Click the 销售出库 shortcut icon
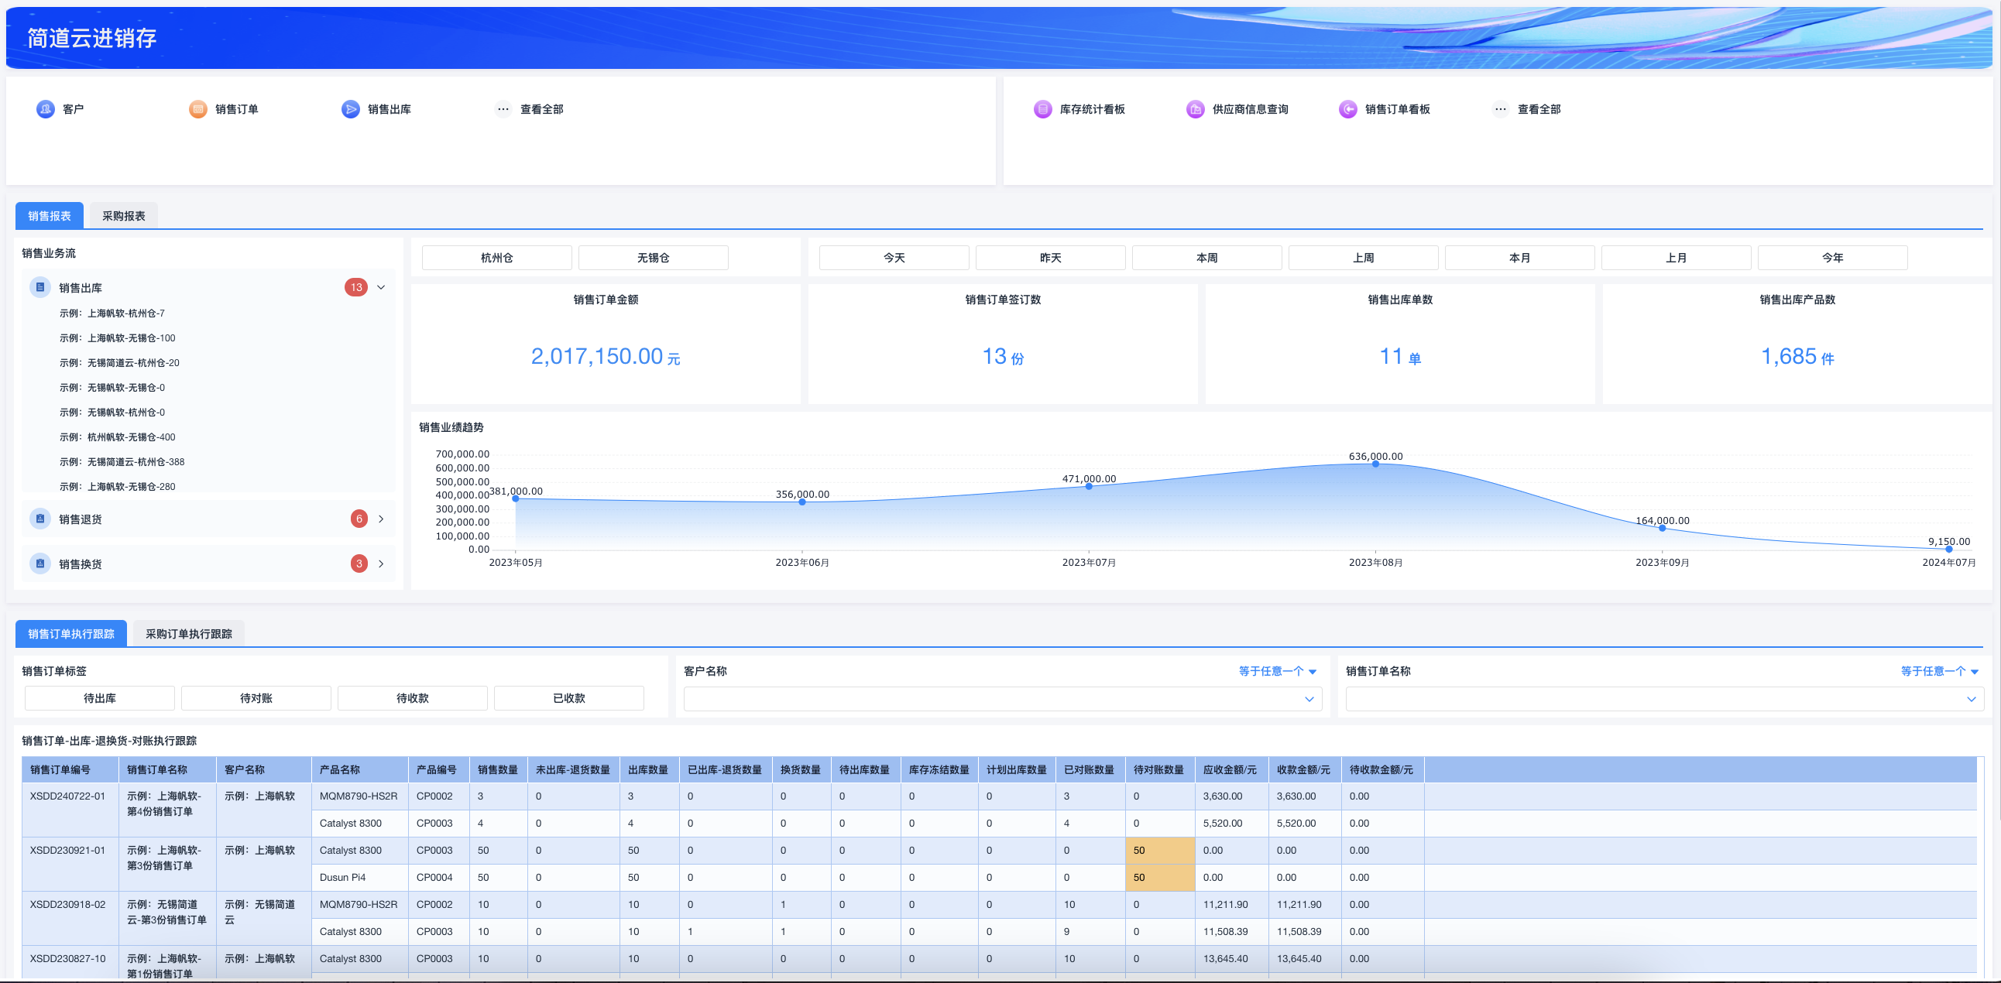2001x983 pixels. coord(350,108)
